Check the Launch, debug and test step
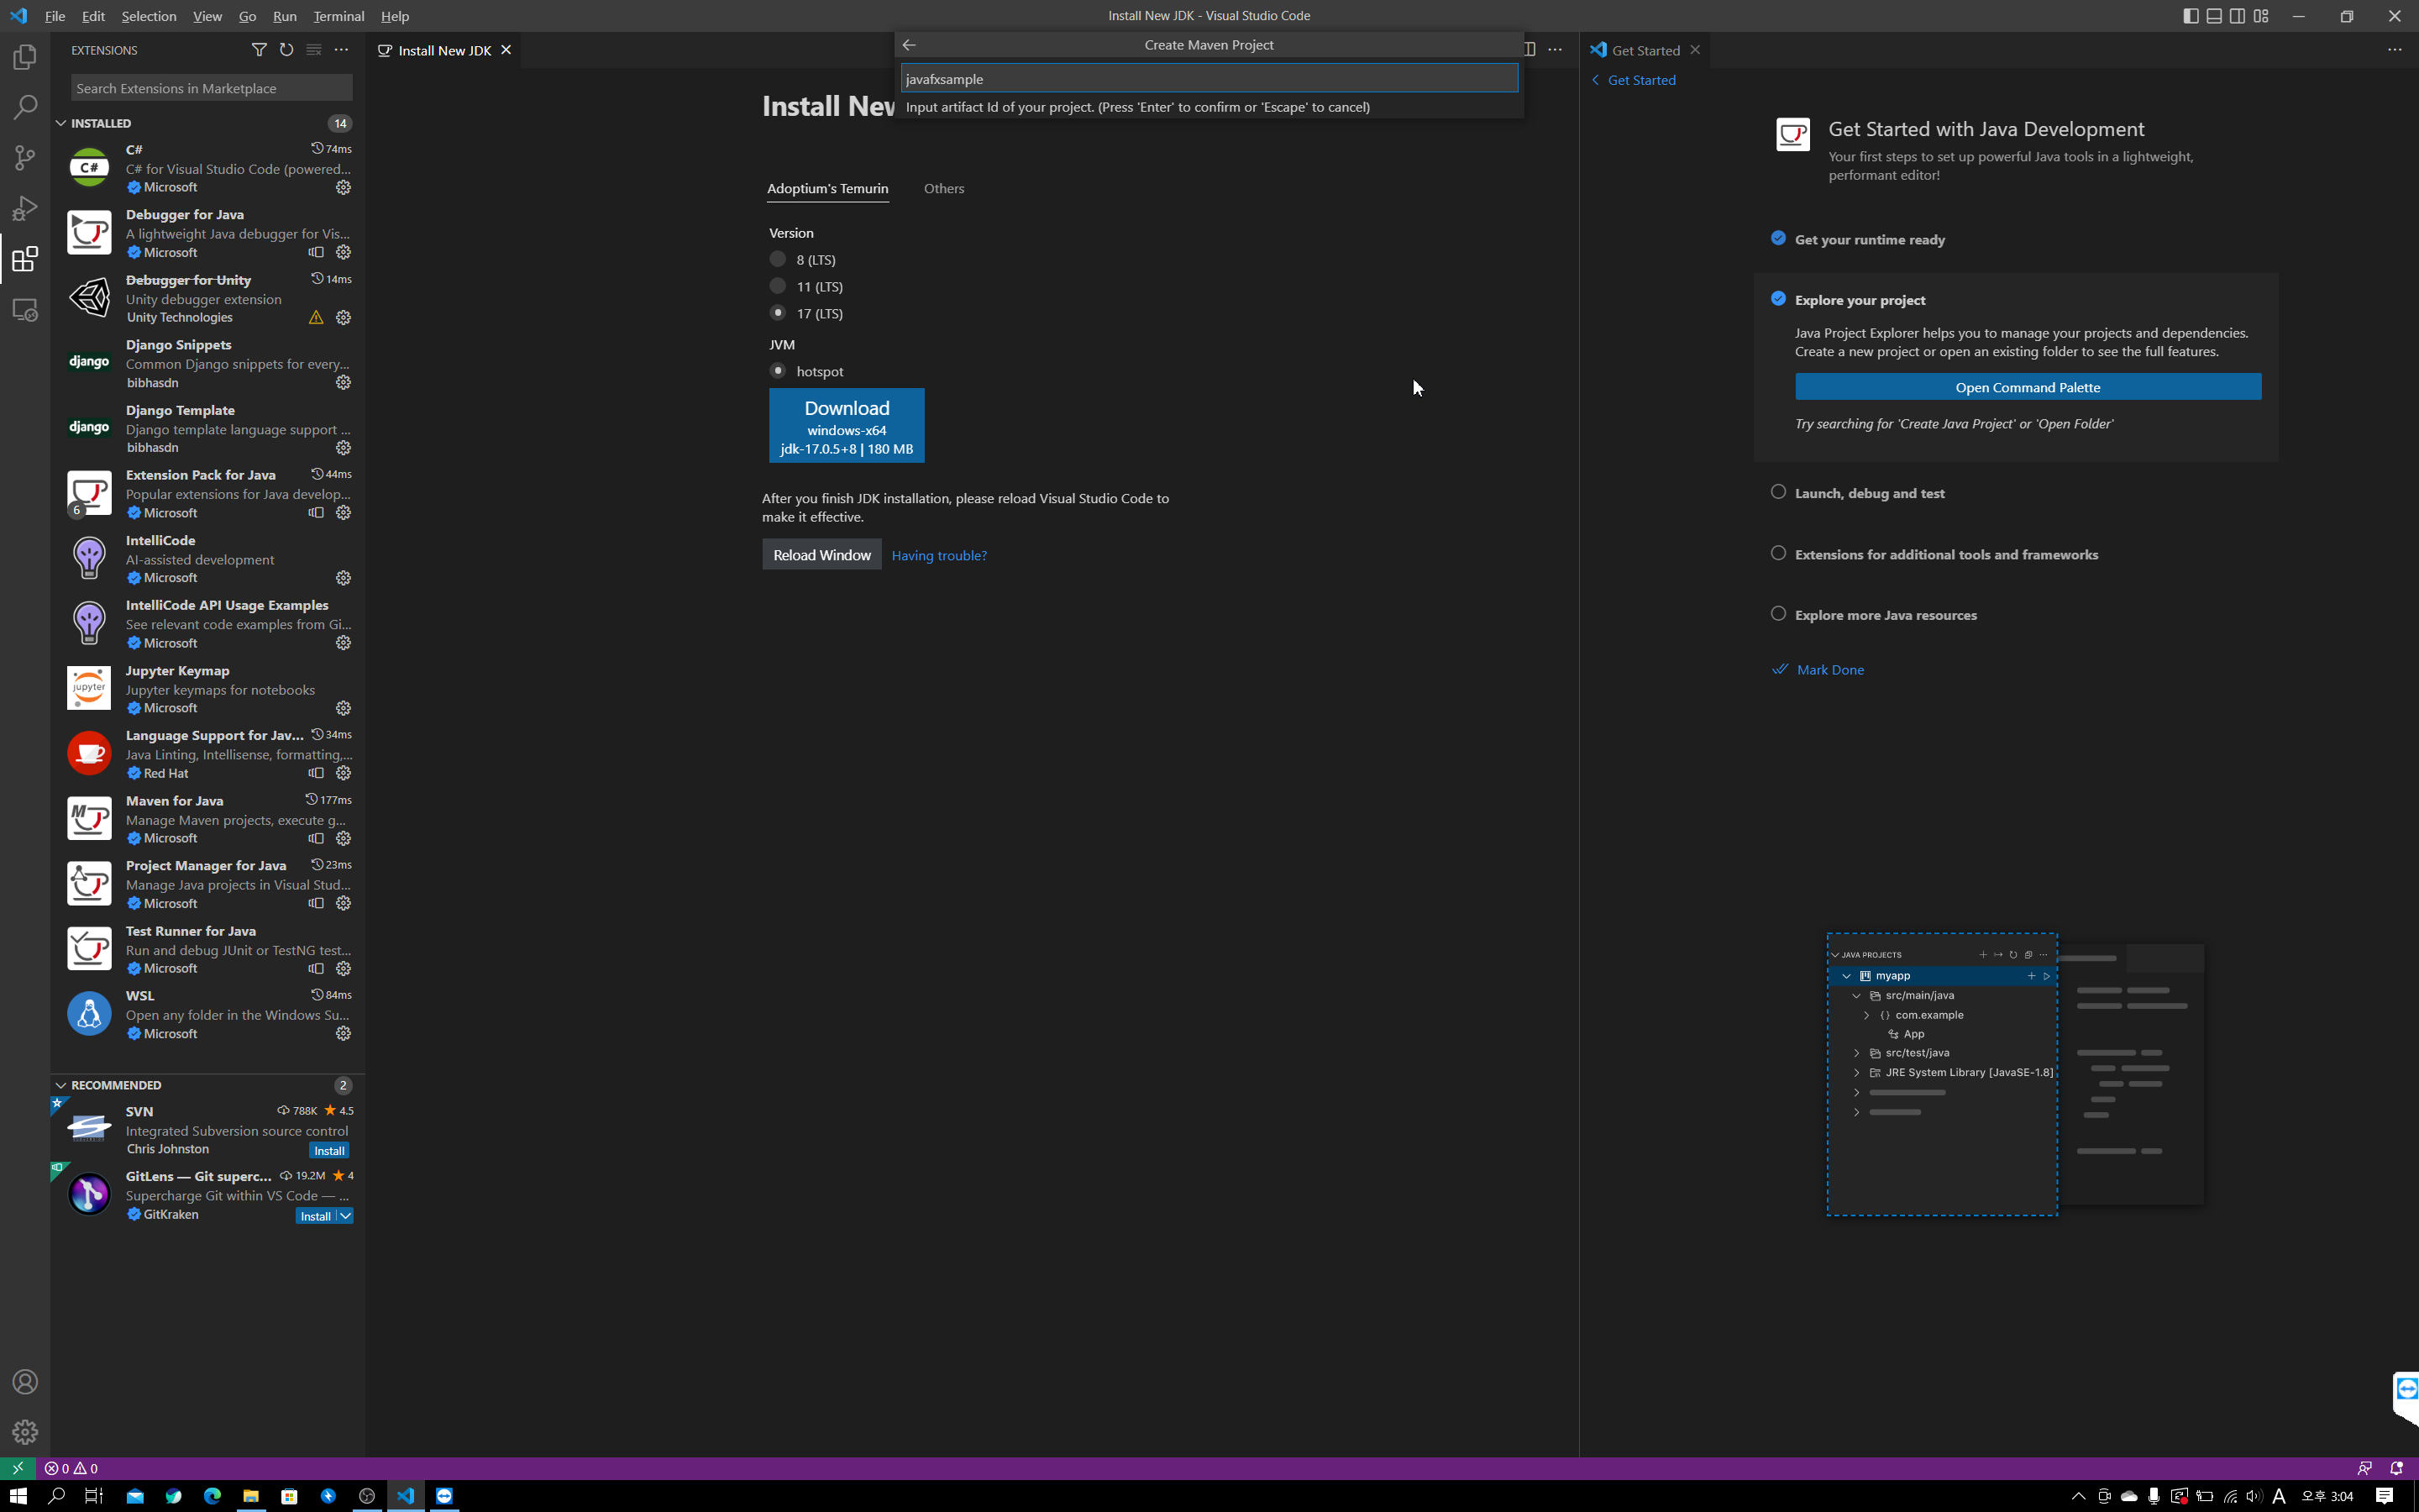The height and width of the screenshot is (1512, 2419). (1778, 492)
